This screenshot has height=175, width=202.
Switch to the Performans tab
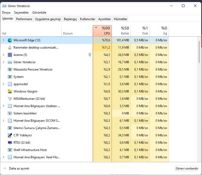click(24, 19)
